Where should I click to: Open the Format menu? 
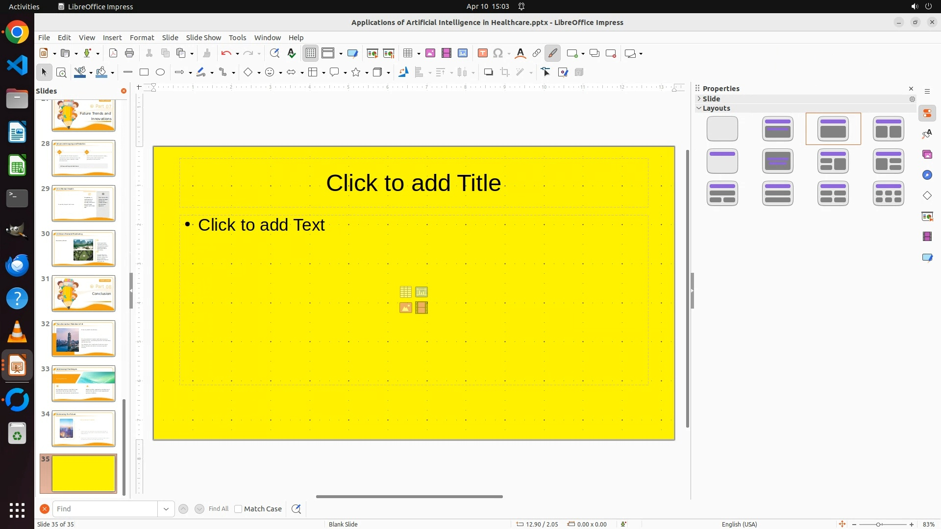[x=142, y=38]
